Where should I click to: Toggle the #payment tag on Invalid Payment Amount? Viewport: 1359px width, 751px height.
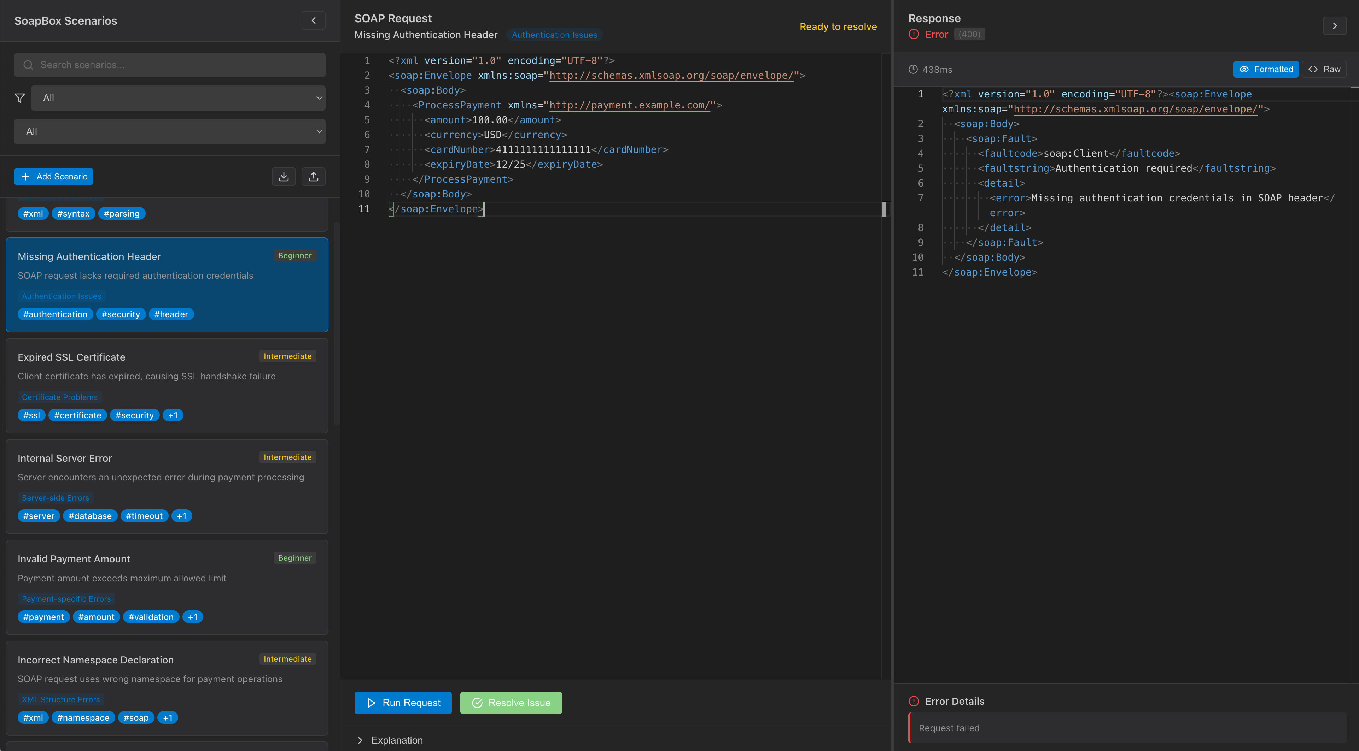43,617
